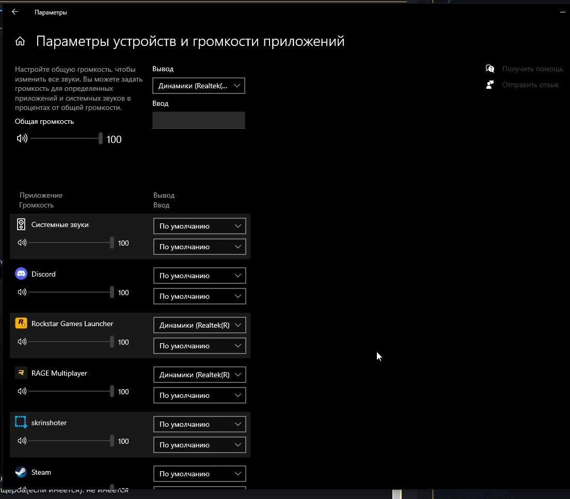Click the Rockstar Games Launcher icon

click(21, 323)
